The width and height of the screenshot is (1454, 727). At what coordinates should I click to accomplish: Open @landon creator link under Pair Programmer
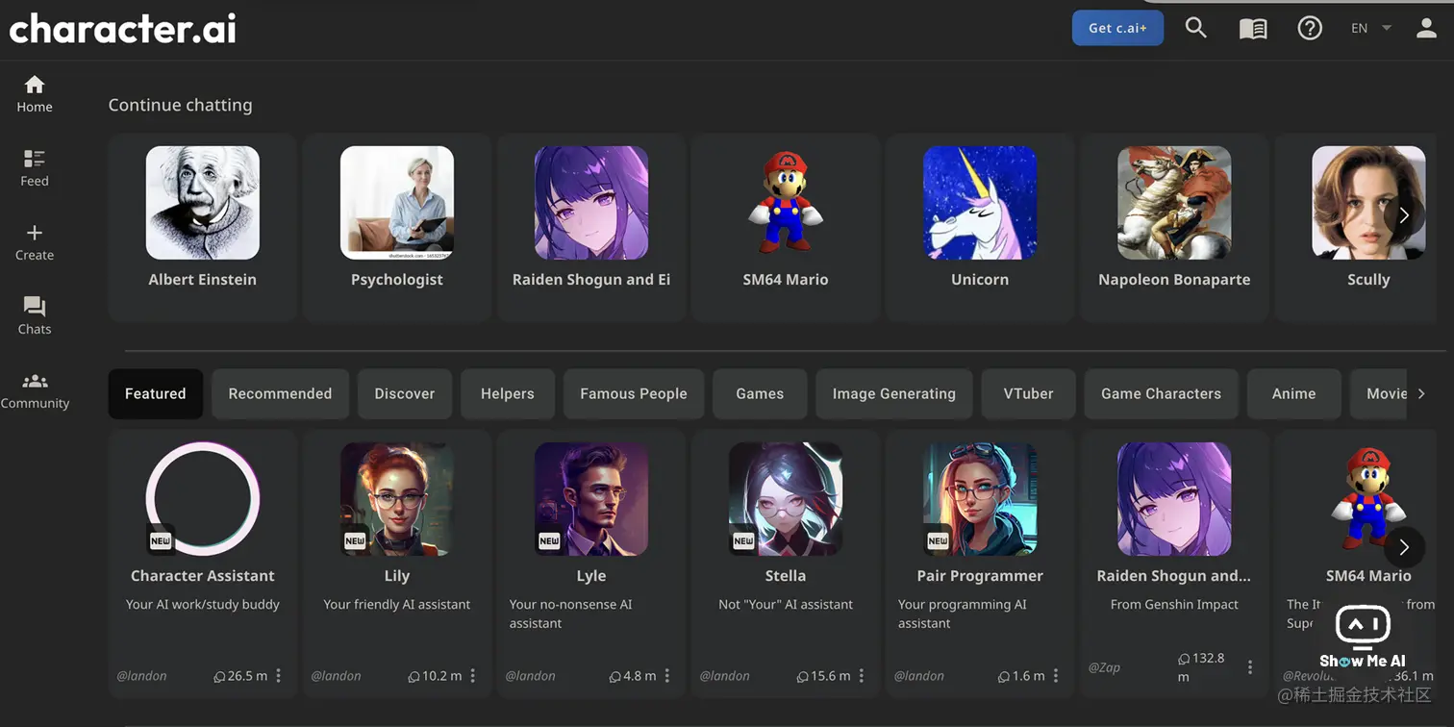[919, 676]
